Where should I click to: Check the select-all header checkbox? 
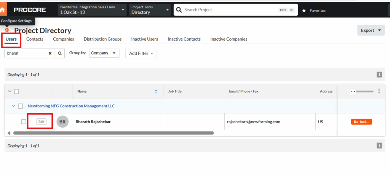[x=16, y=91]
